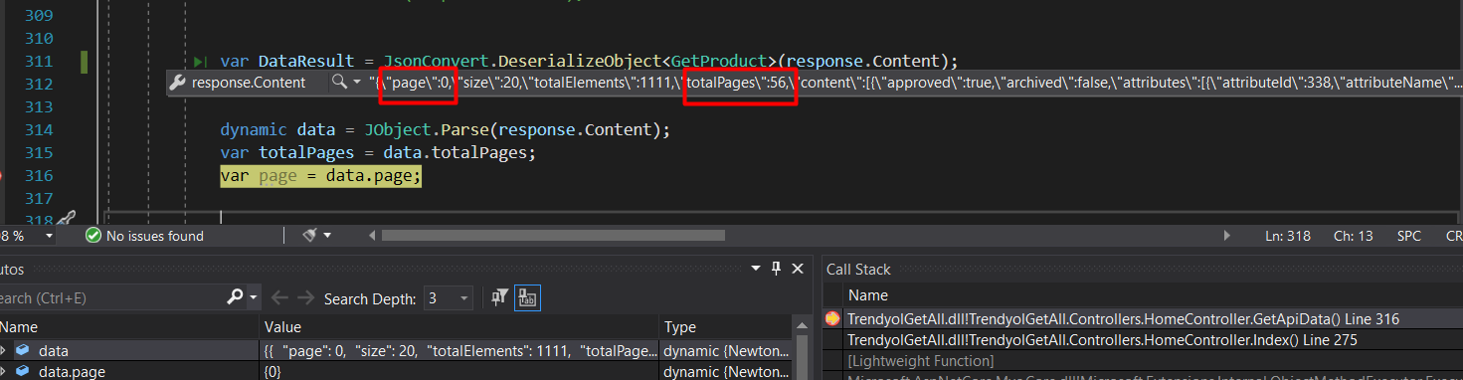Select the type cell of the data row
1463x380 pixels.
point(726,350)
